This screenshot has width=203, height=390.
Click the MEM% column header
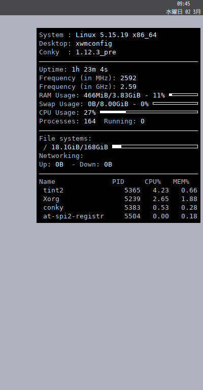181,182
